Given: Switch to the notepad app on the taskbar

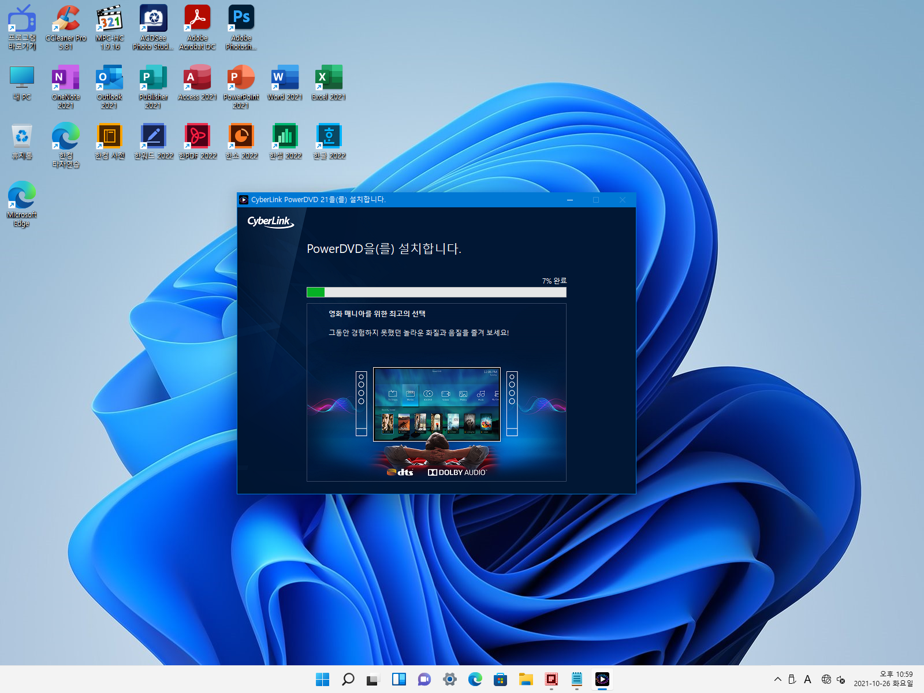Looking at the screenshot, I should [x=577, y=680].
